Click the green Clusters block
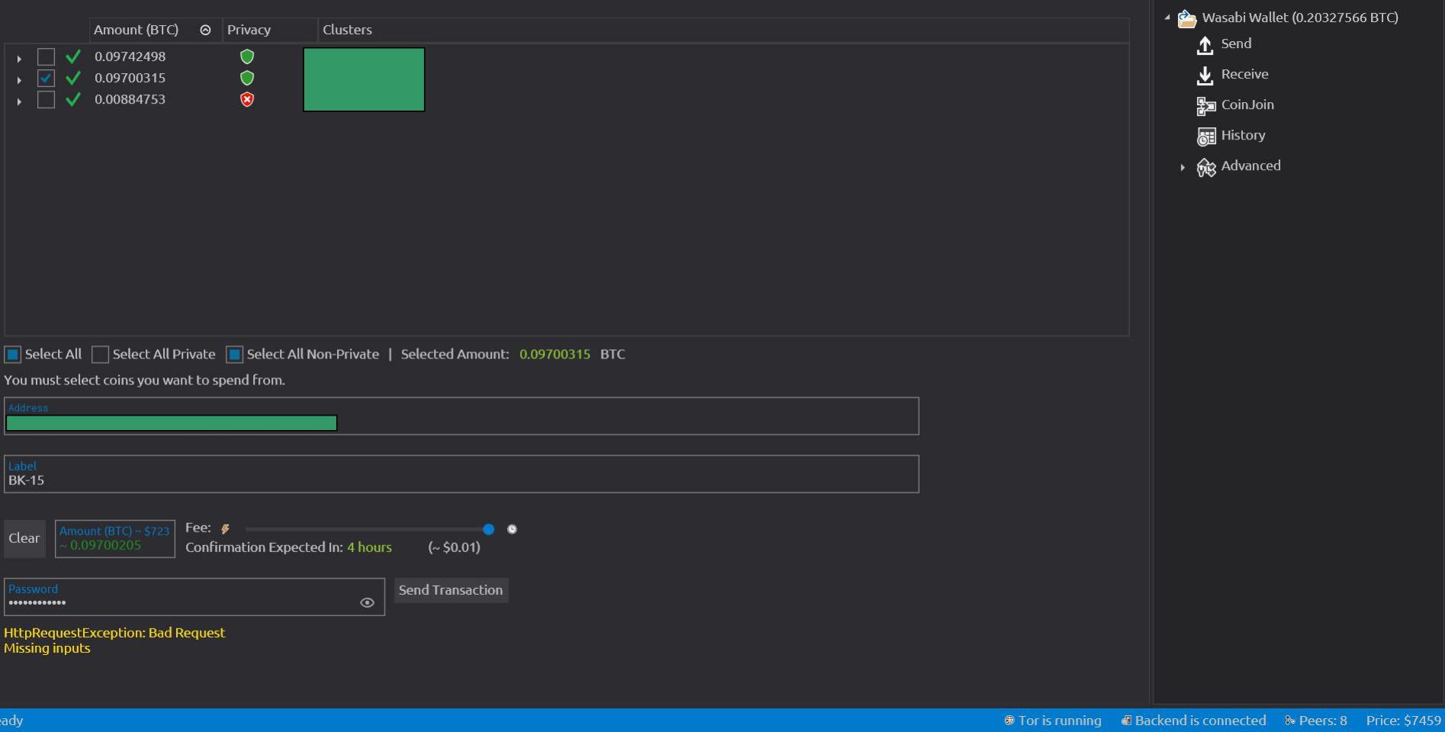 click(364, 79)
